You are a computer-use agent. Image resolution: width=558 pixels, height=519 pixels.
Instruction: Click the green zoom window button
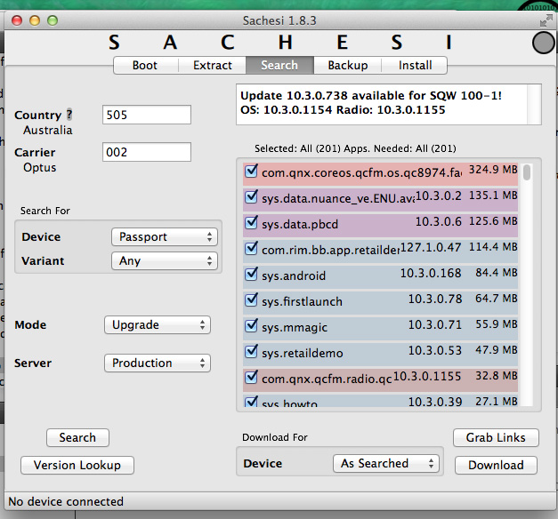click(53, 20)
